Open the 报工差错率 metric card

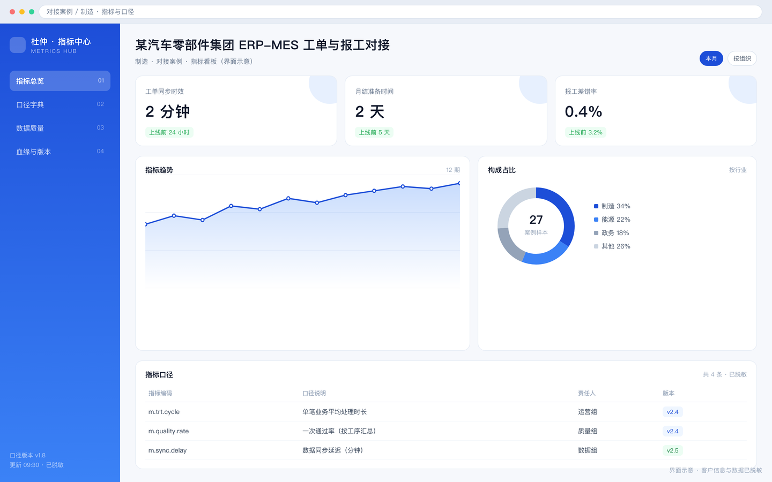(656, 111)
